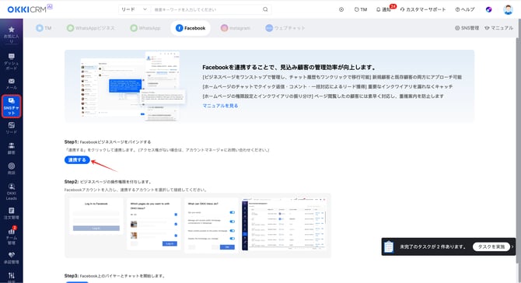Click the banner heading Facebookを連携することで
521x283 pixels.
click(x=288, y=67)
